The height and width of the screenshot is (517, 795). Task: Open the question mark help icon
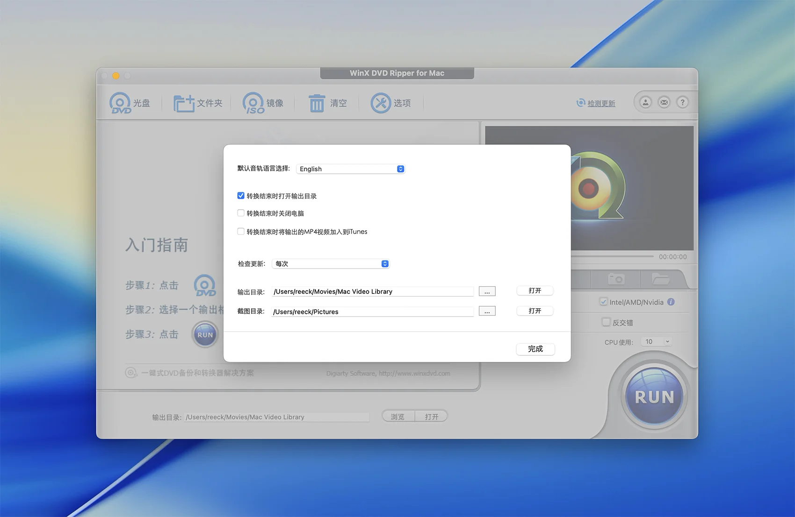683,102
